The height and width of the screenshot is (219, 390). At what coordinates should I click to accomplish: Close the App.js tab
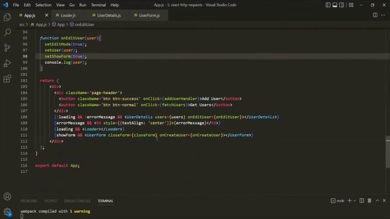[46, 15]
